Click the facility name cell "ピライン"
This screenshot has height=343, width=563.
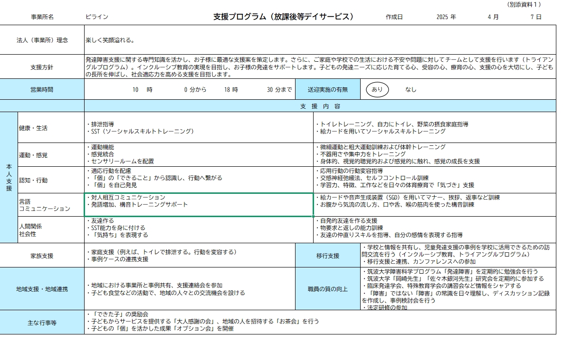coord(96,17)
